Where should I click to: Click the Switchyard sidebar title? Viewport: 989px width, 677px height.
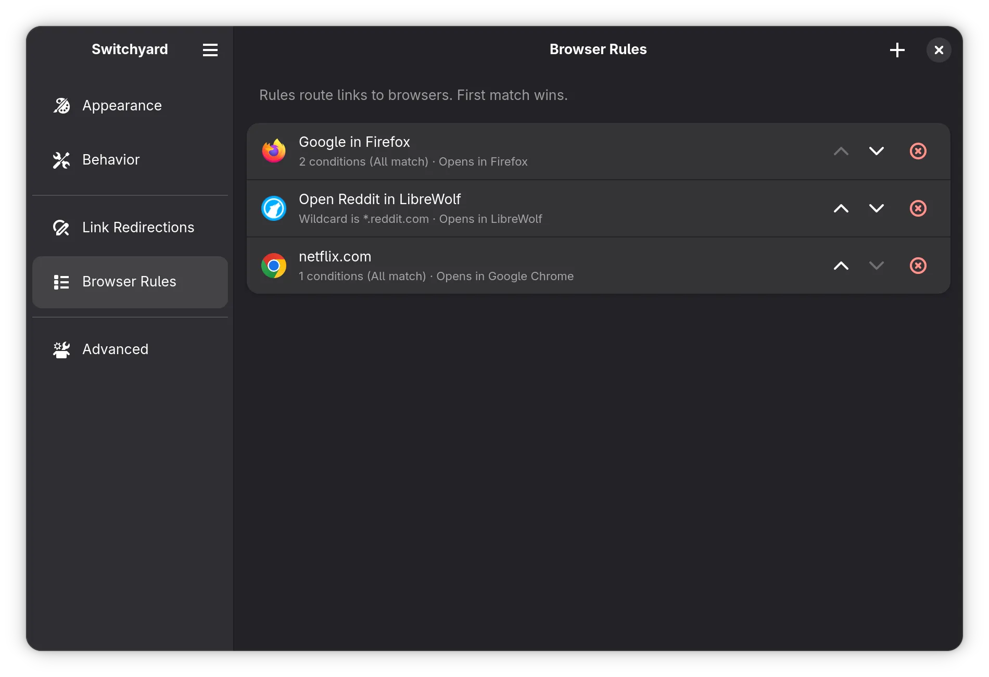(130, 49)
